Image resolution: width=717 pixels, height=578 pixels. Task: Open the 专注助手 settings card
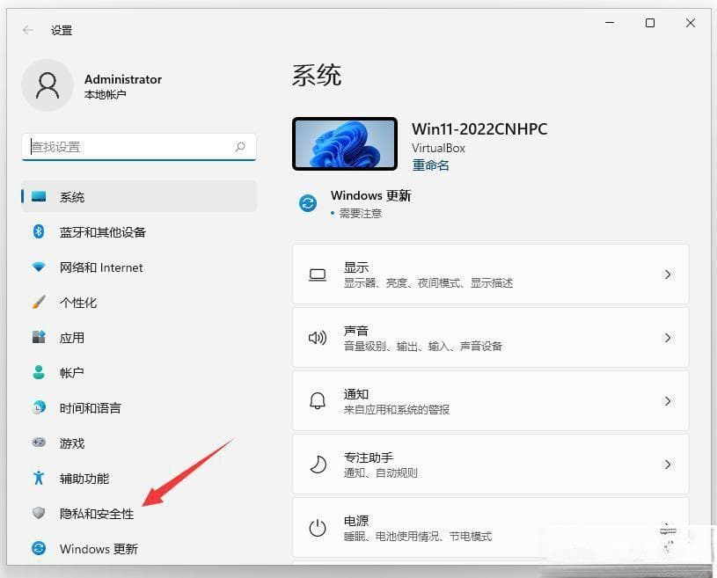(x=491, y=465)
